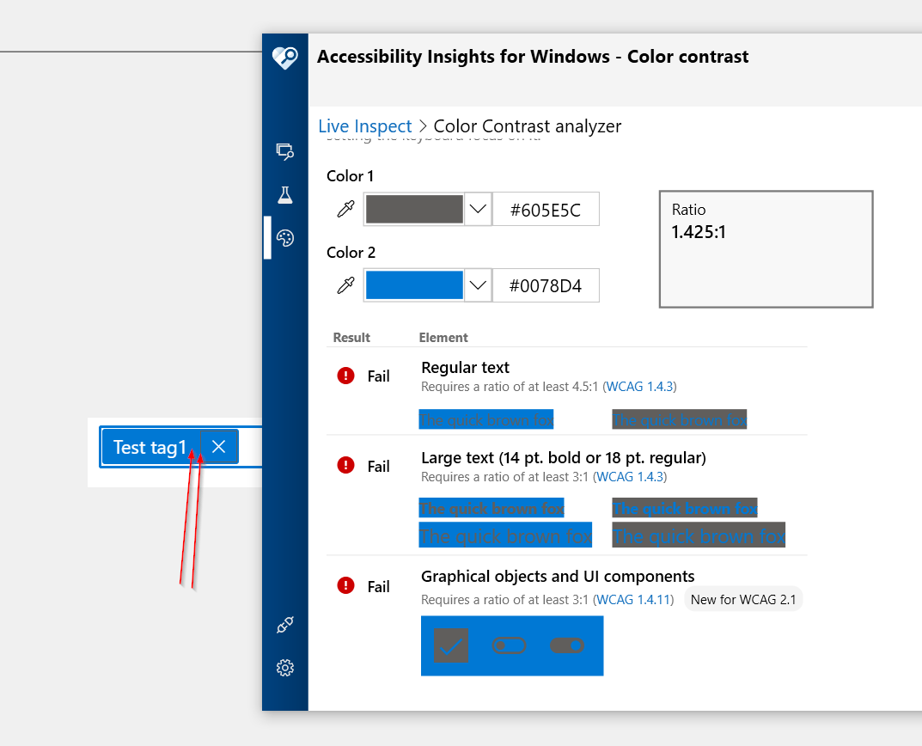Open the Live Inspect sidebar icon

[285, 151]
